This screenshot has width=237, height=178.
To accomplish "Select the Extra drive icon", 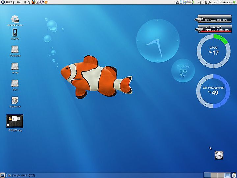I will (x=15, y=85).
